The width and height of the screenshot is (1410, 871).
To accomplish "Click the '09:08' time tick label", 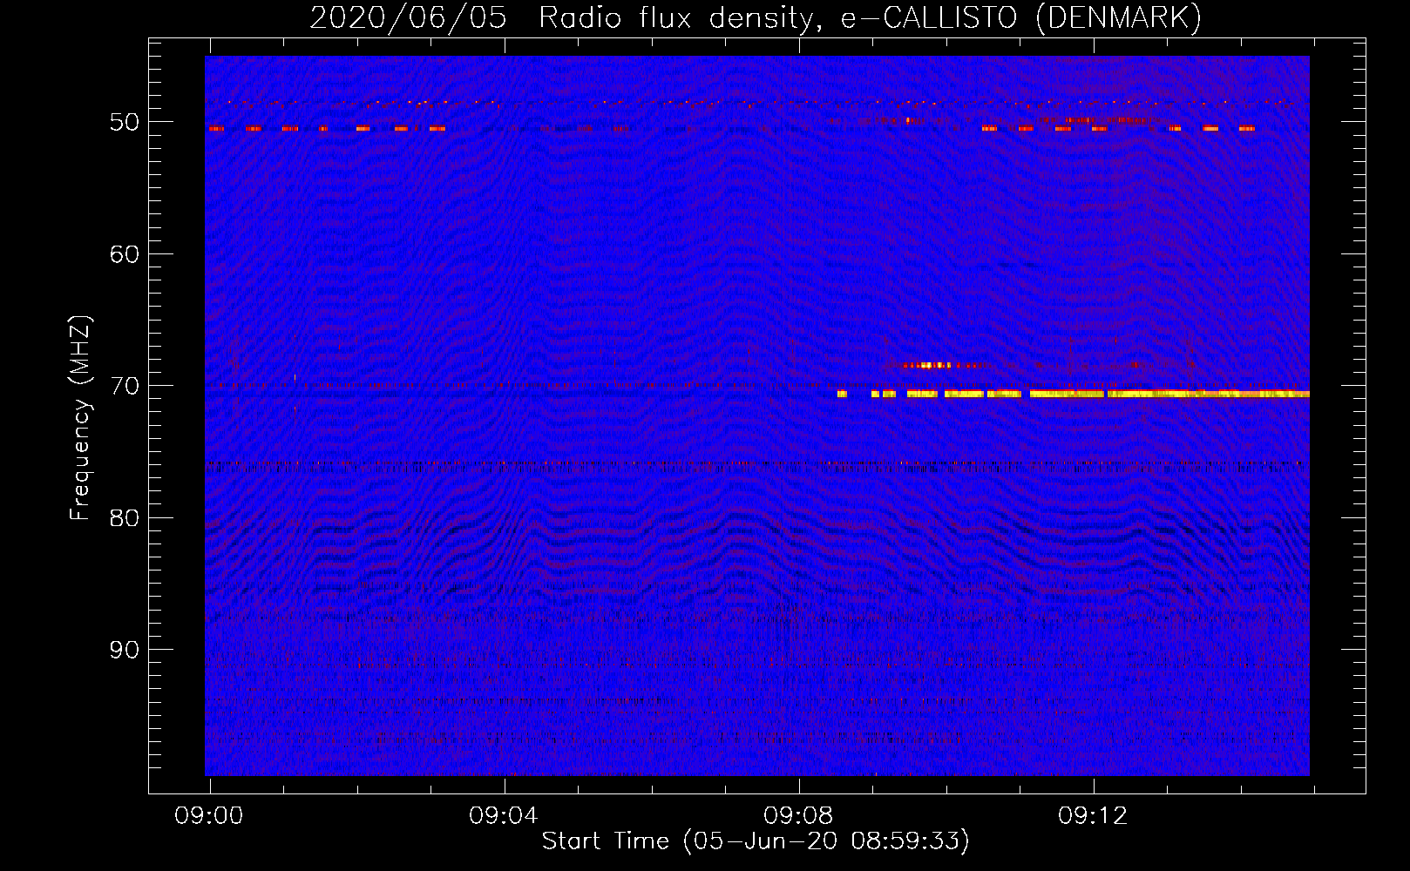I will coord(798,816).
